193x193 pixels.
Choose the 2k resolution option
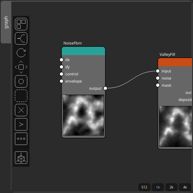(172, 187)
